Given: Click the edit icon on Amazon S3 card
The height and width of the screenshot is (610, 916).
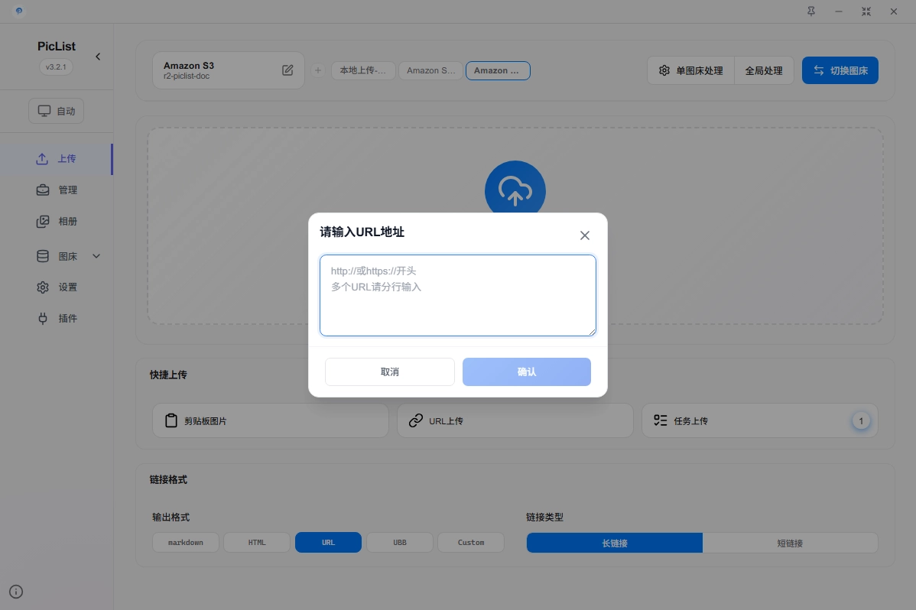Looking at the screenshot, I should coord(287,70).
